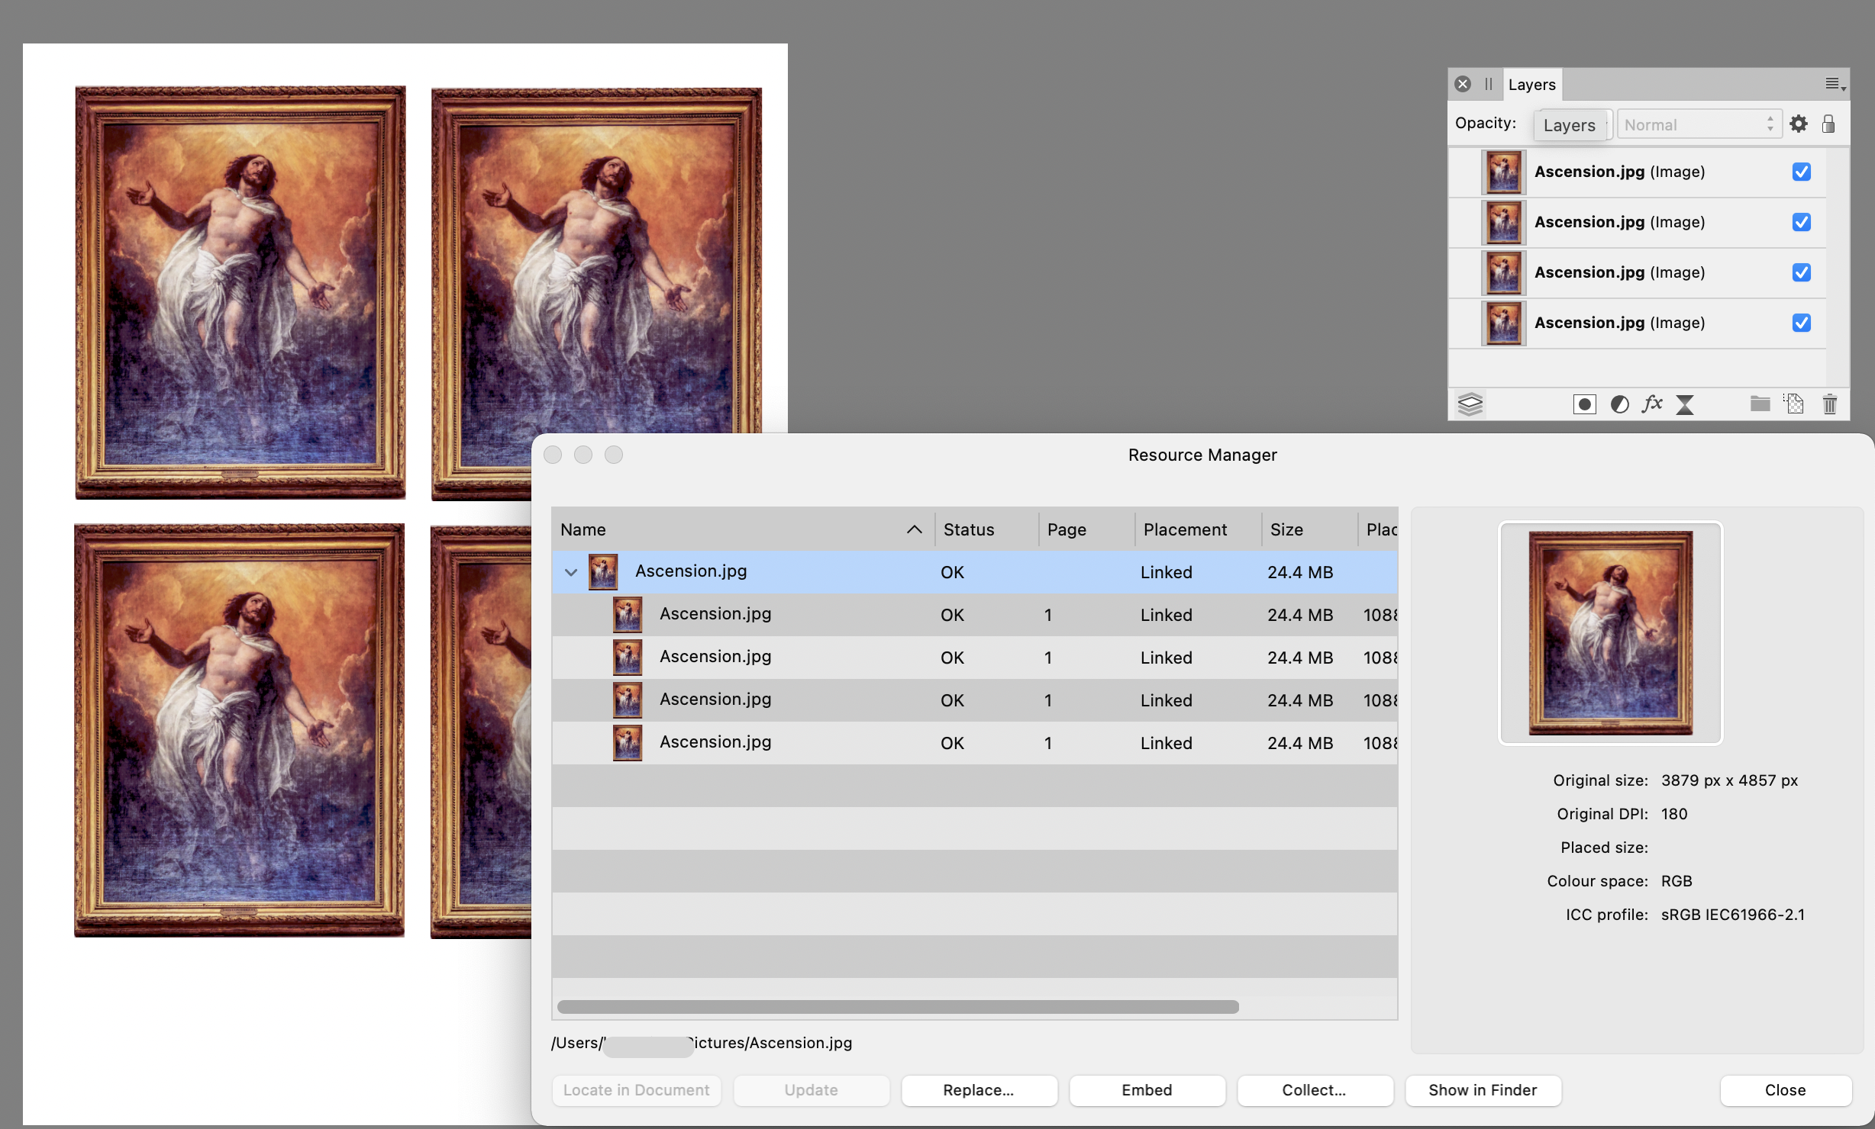This screenshot has width=1875, height=1129.
Task: Select the bottom-left painting on the canvas
Action: pos(240,730)
